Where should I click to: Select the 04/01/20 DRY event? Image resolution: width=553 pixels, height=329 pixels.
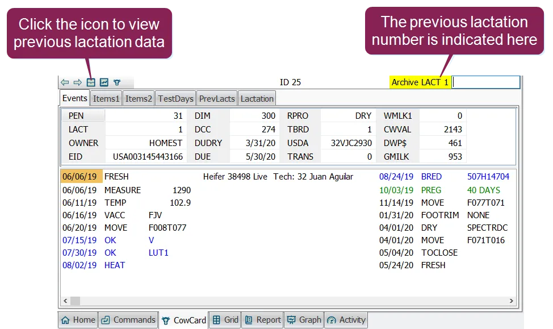443,228
